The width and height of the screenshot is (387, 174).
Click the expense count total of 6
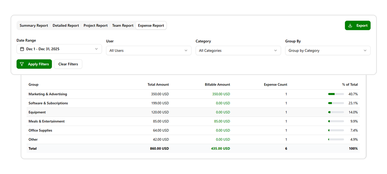coord(286,148)
